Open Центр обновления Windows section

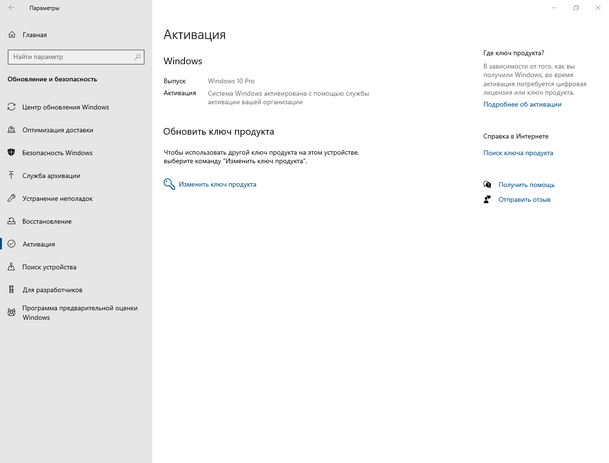coord(76,107)
